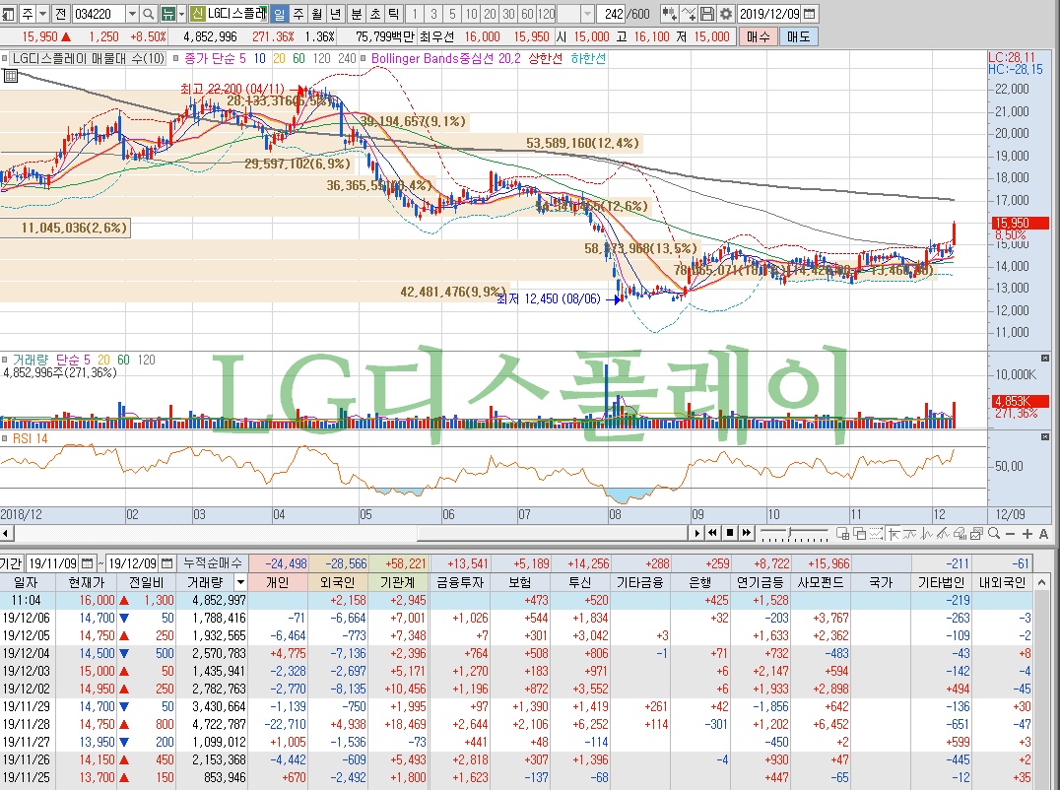Click the chart zoom magnifier icon
Screen dimensions: 1060x790
click(x=994, y=534)
